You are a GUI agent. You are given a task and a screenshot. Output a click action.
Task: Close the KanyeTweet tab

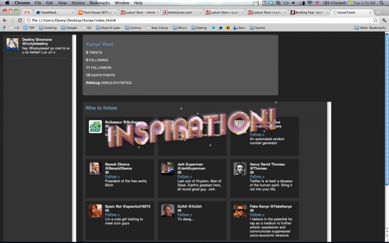point(371,13)
